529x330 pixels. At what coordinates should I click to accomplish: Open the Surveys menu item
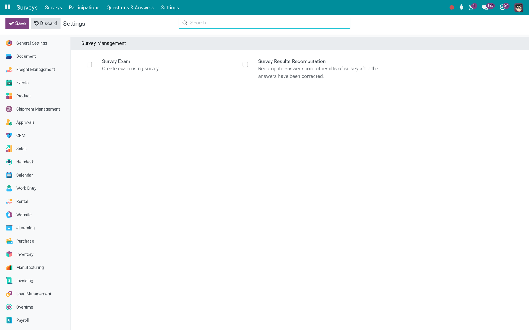click(x=53, y=7)
